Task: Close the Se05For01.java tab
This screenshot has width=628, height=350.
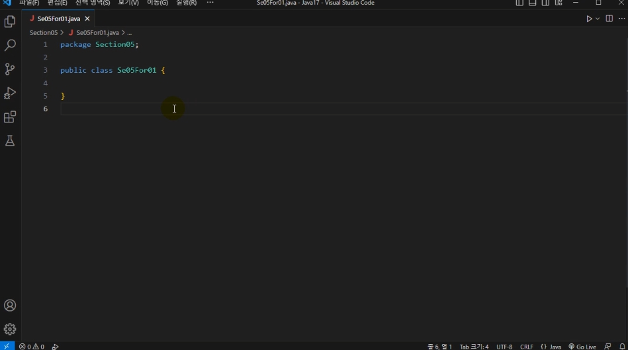Action: pos(87,19)
